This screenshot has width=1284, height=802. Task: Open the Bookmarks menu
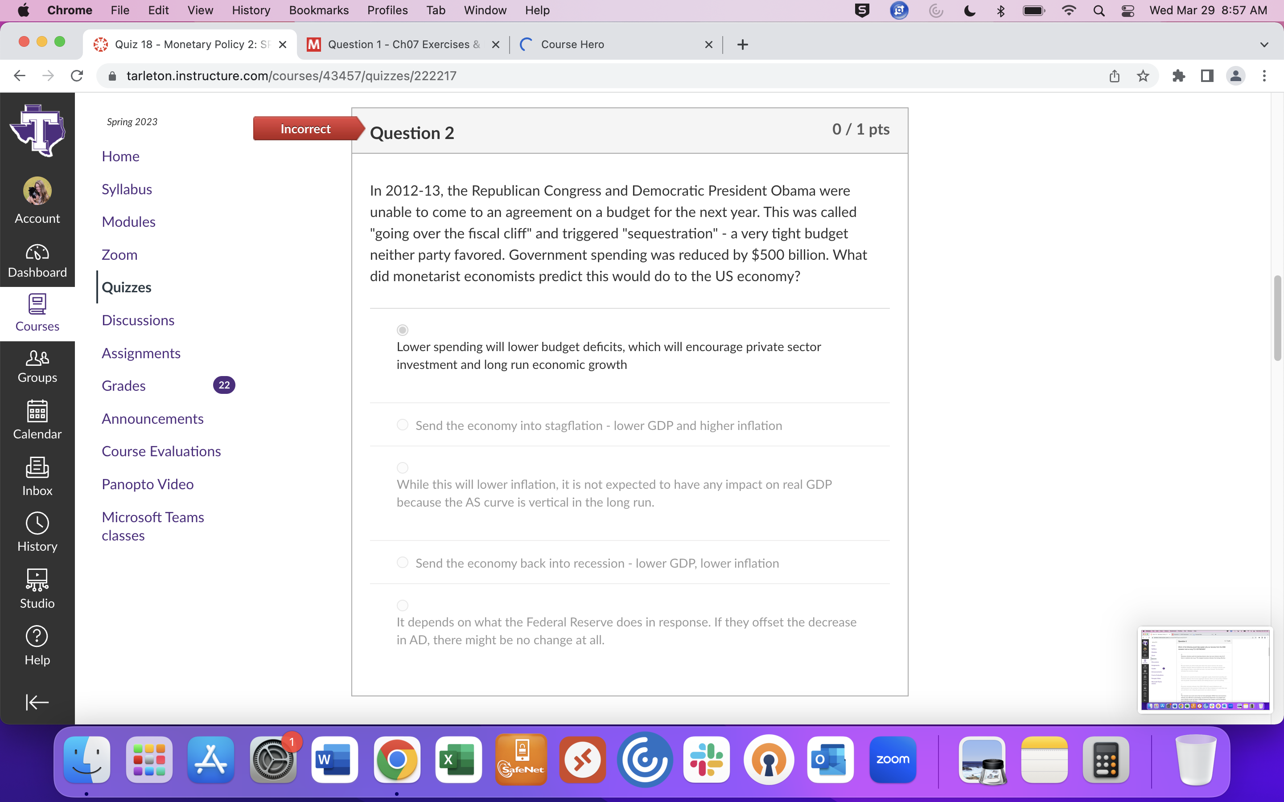click(318, 11)
